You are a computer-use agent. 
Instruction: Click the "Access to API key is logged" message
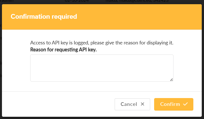(x=102, y=43)
